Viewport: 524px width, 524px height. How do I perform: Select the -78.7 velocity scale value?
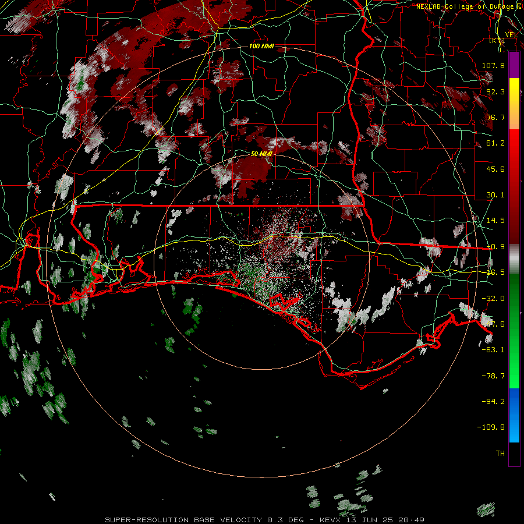pyautogui.click(x=493, y=376)
